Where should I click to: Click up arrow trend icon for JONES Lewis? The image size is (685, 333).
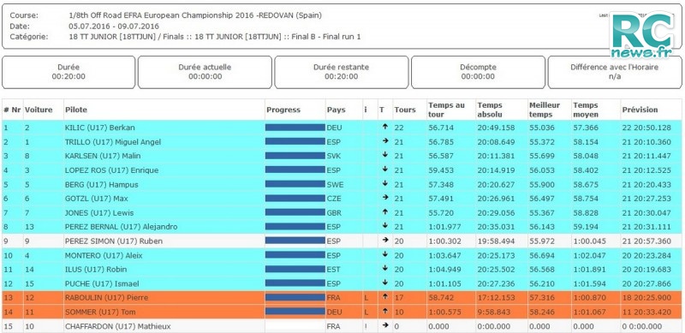click(384, 212)
